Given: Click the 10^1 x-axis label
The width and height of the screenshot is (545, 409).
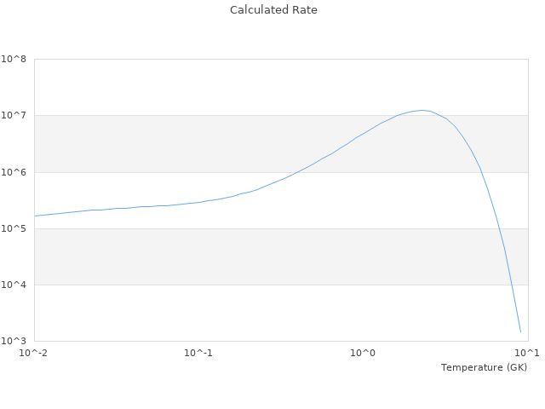Looking at the screenshot, I should [527, 354].
